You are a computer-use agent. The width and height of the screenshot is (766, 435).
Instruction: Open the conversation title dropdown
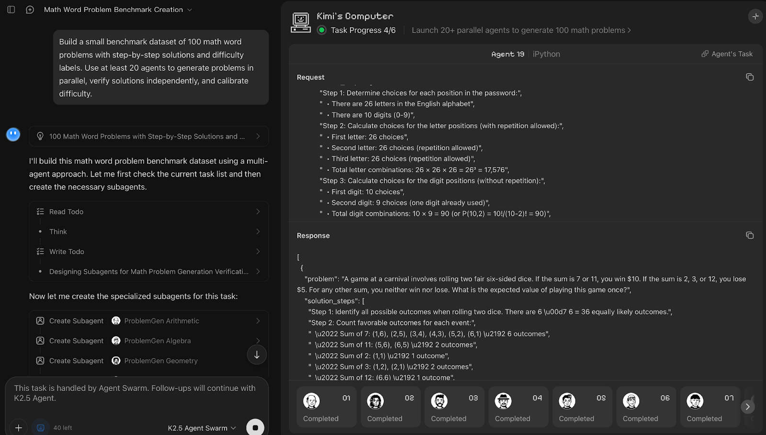pos(189,9)
